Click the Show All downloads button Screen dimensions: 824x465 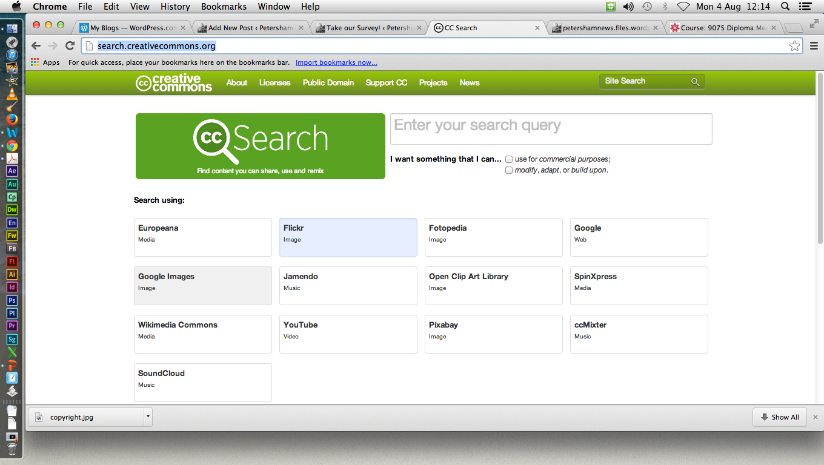[779, 417]
